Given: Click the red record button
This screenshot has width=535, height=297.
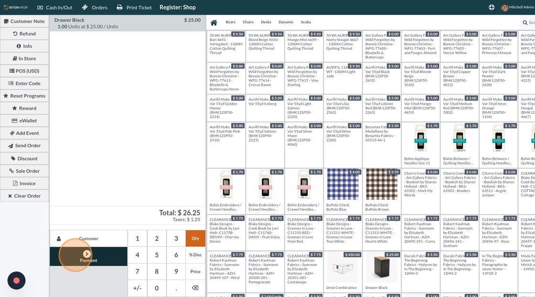Looking at the screenshot, I should (16, 281).
